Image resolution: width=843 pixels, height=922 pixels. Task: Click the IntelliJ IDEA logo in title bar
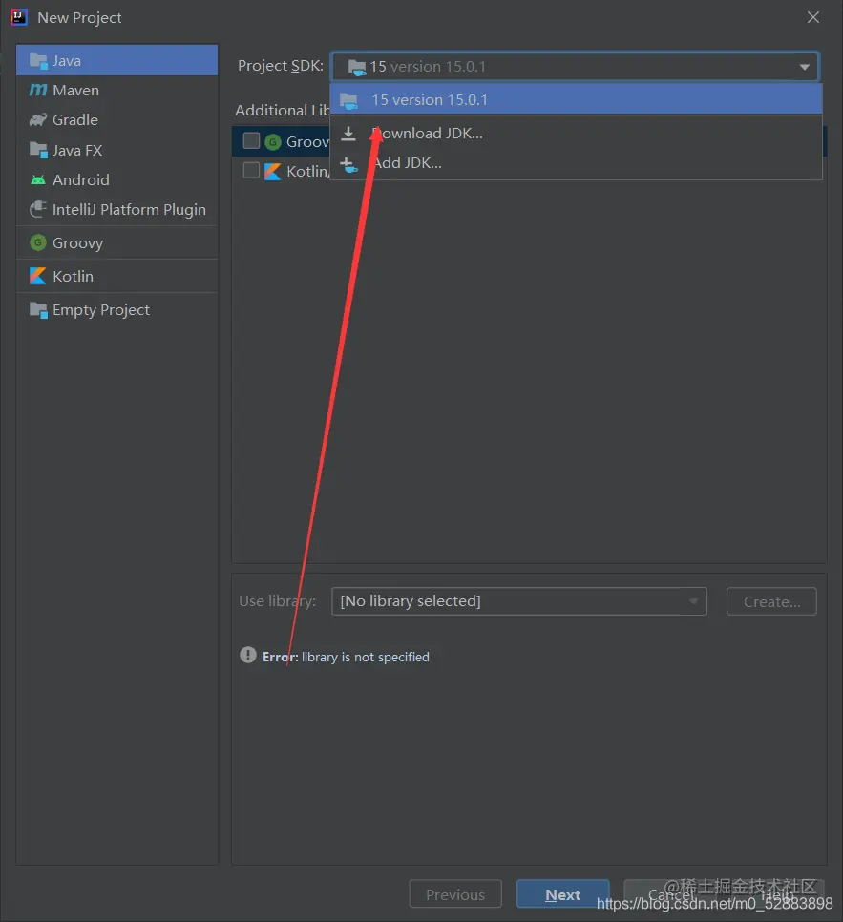tap(18, 17)
